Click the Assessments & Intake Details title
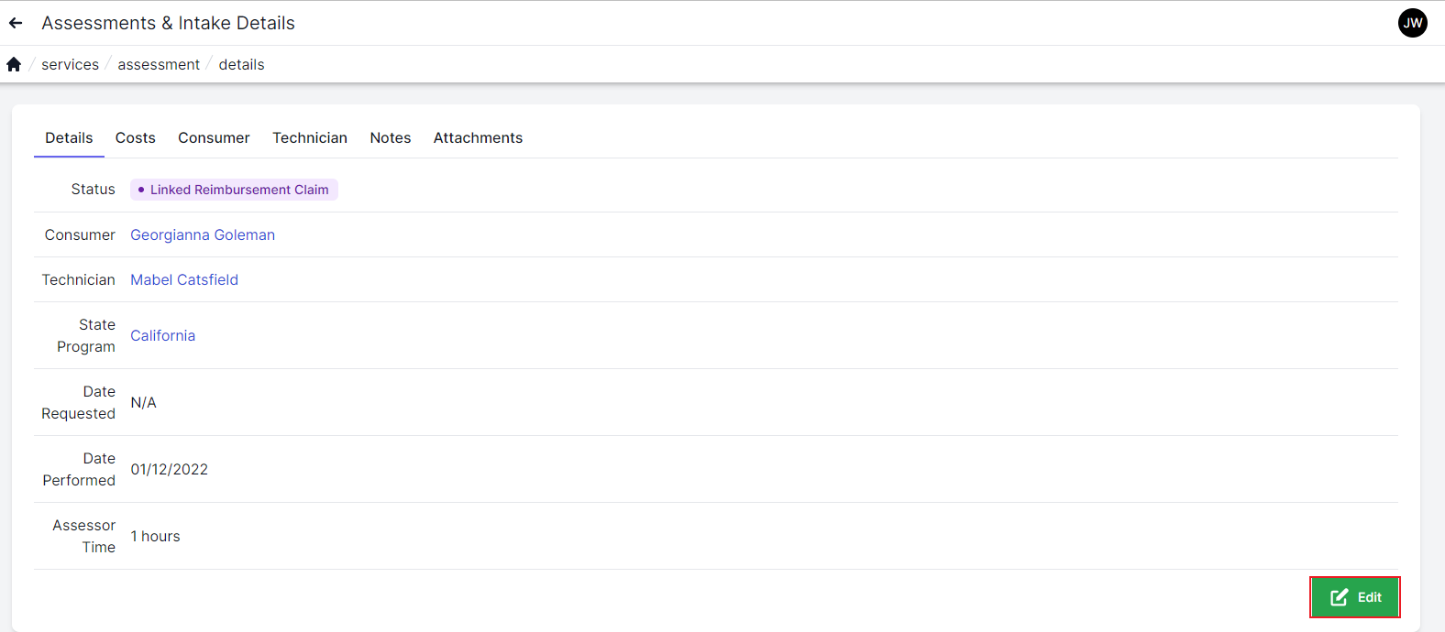The height and width of the screenshot is (632, 1445). pyautogui.click(x=168, y=23)
